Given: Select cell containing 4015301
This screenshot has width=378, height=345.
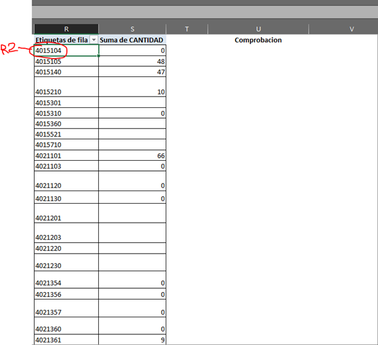Looking at the screenshot, I should [x=66, y=102].
